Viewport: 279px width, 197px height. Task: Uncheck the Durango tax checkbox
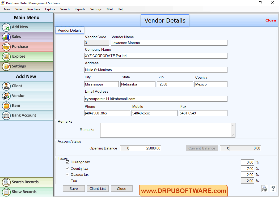tap(67, 162)
